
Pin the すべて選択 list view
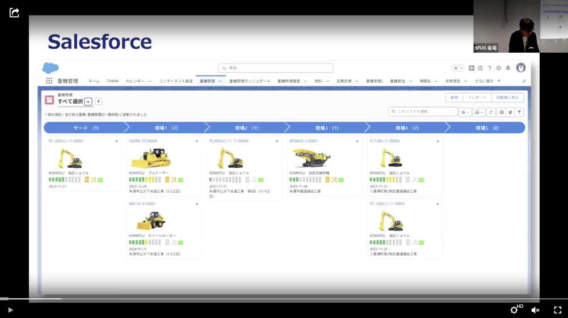click(x=99, y=101)
